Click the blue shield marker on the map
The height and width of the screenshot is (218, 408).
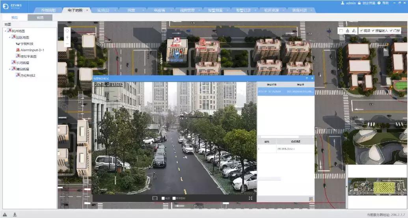tap(177, 55)
